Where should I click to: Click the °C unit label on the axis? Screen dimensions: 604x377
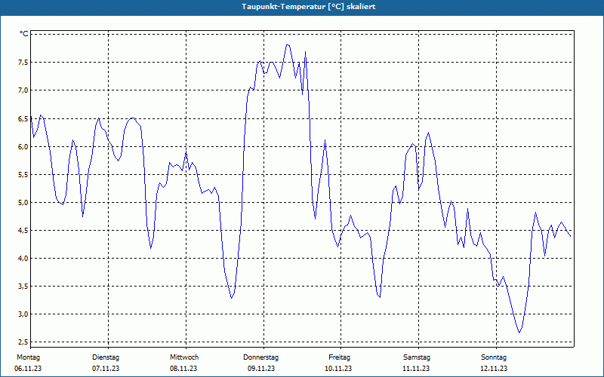point(24,34)
